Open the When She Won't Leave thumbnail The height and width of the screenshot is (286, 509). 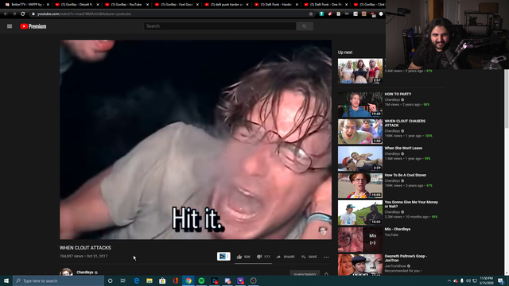[360, 158]
